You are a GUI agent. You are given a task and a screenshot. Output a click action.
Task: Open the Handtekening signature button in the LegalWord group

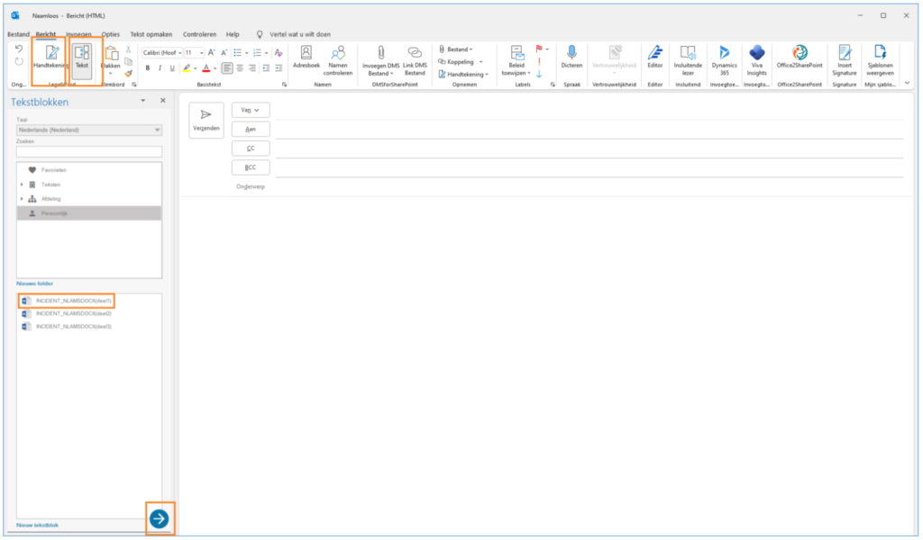(x=51, y=58)
